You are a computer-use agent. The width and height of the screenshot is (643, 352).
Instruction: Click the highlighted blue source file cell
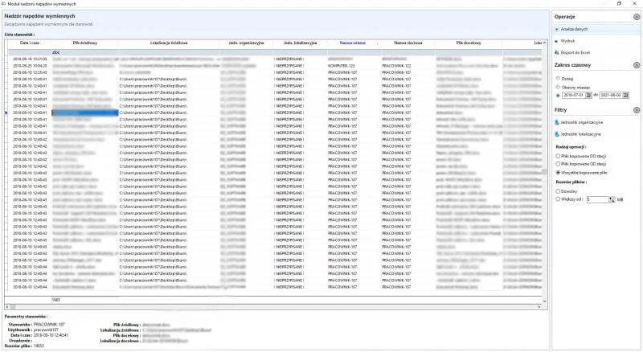pos(85,113)
